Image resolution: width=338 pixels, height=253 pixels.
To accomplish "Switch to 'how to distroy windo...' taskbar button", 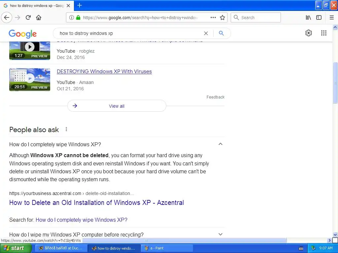I will [114, 248].
